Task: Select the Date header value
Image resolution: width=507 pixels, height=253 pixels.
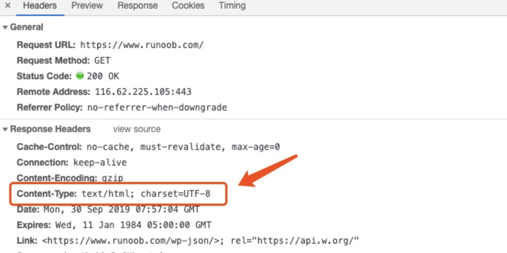Action: click(121, 209)
